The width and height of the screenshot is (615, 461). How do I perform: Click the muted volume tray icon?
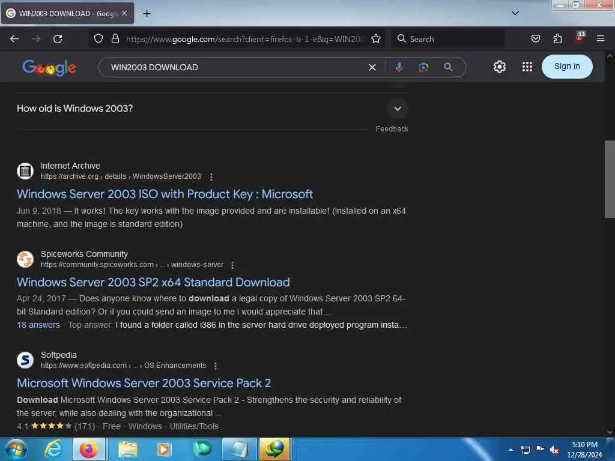(x=554, y=450)
